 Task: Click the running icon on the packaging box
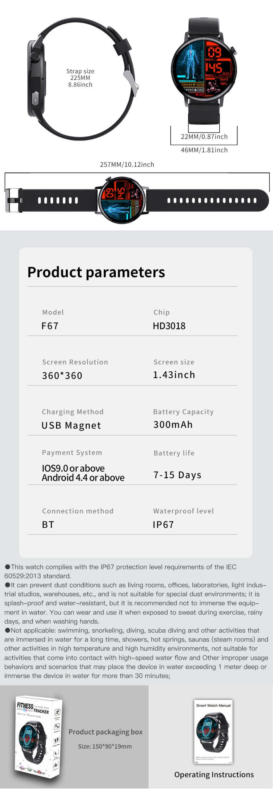tap(57, 712)
